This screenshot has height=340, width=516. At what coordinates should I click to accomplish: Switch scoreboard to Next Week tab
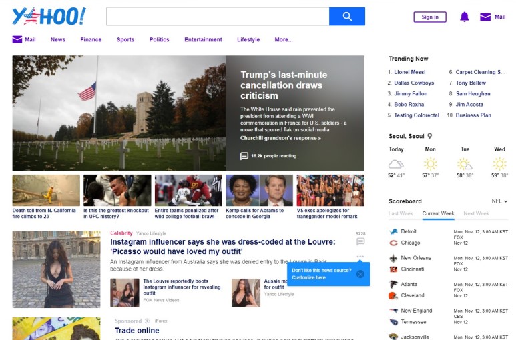476,213
